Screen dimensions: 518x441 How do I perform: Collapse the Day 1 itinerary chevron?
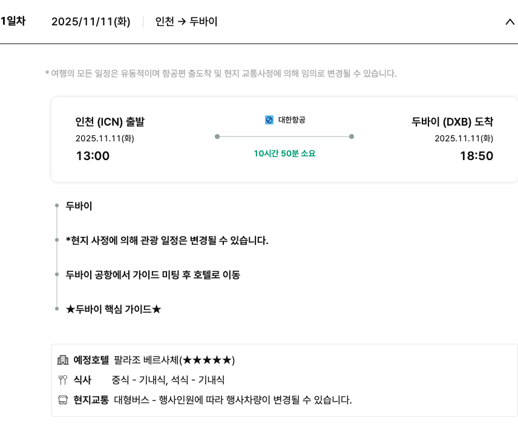coord(510,22)
